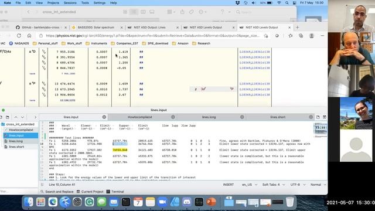The height and width of the screenshot is (211, 375).
Task: Open Mail from the Dock
Action: (114, 202)
